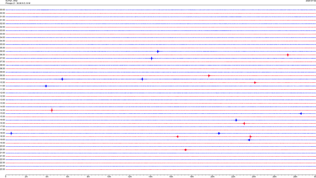Select the red spike on the 16:30 trace
316x178 pixels.
[244, 124]
